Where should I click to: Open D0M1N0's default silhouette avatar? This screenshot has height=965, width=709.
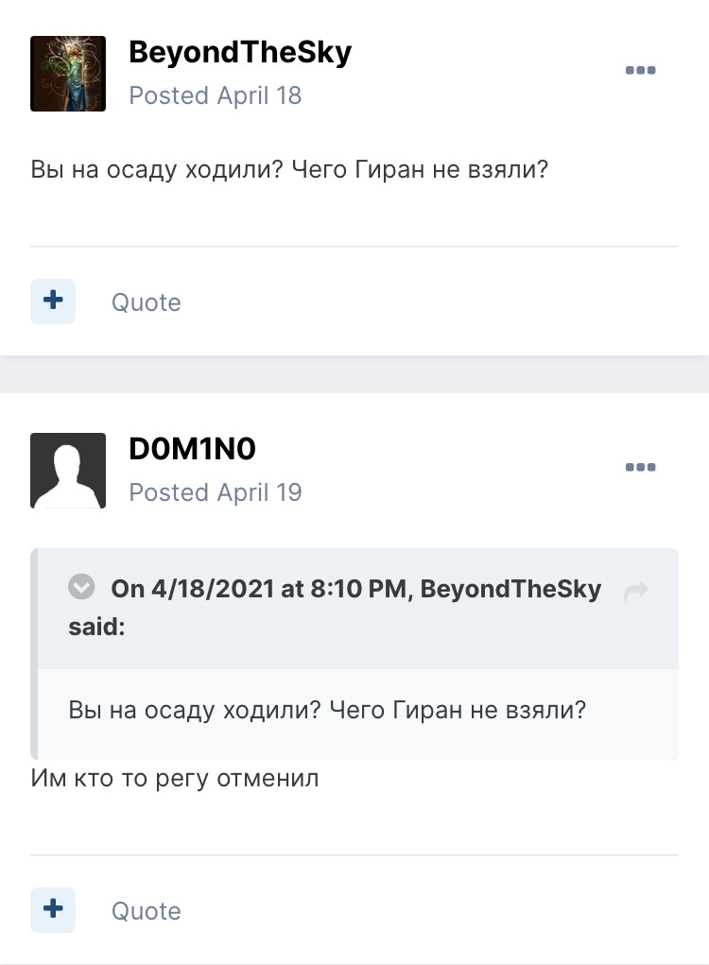68,471
